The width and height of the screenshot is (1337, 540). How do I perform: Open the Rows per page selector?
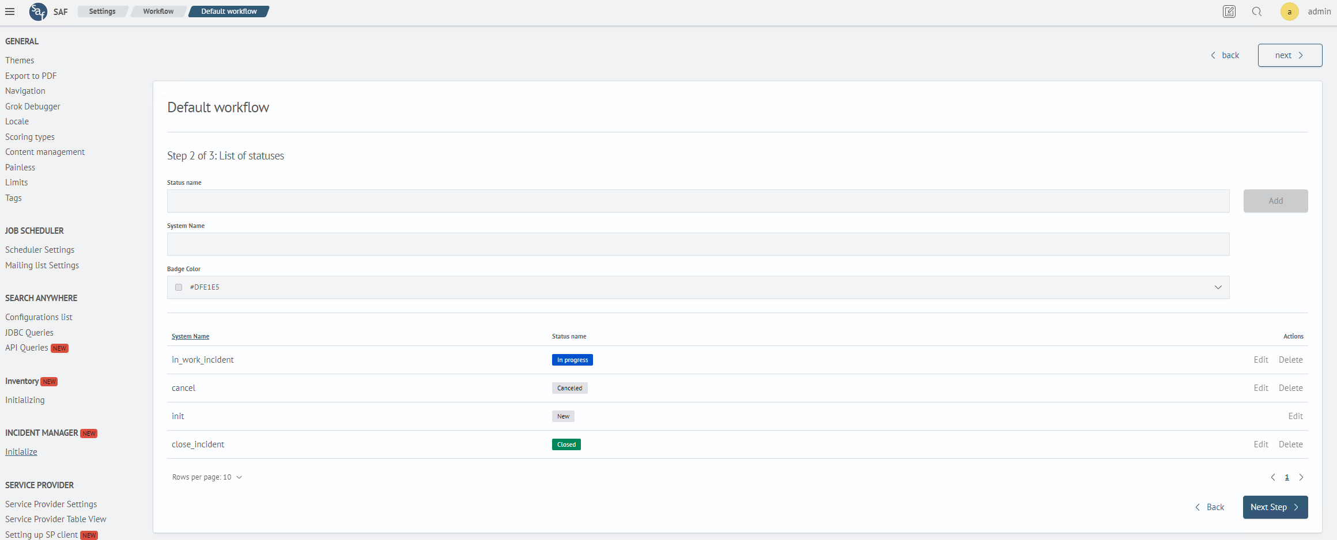point(207,477)
